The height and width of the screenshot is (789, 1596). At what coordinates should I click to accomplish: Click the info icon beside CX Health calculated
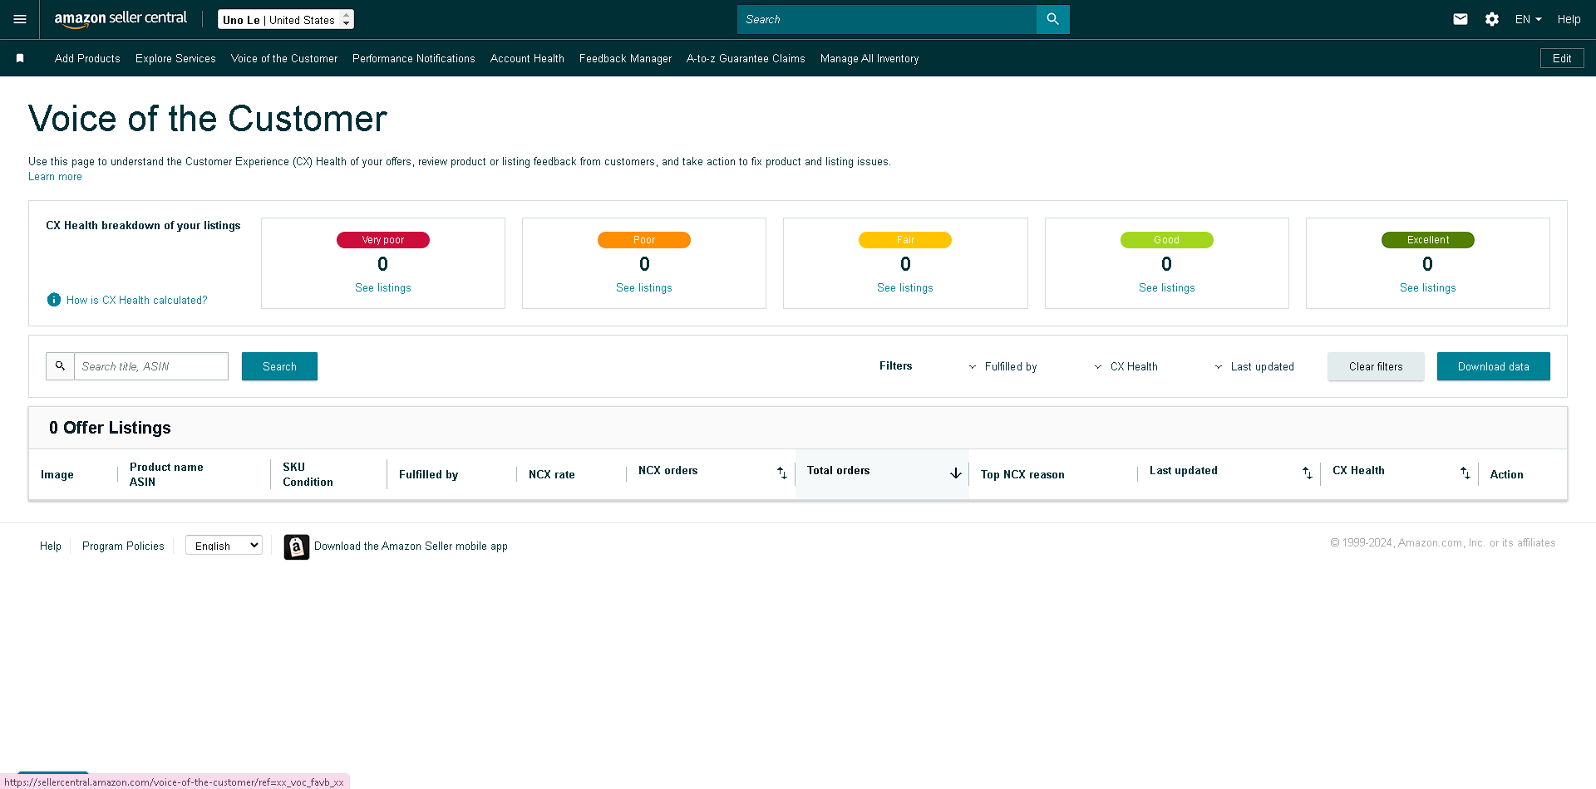click(x=54, y=300)
